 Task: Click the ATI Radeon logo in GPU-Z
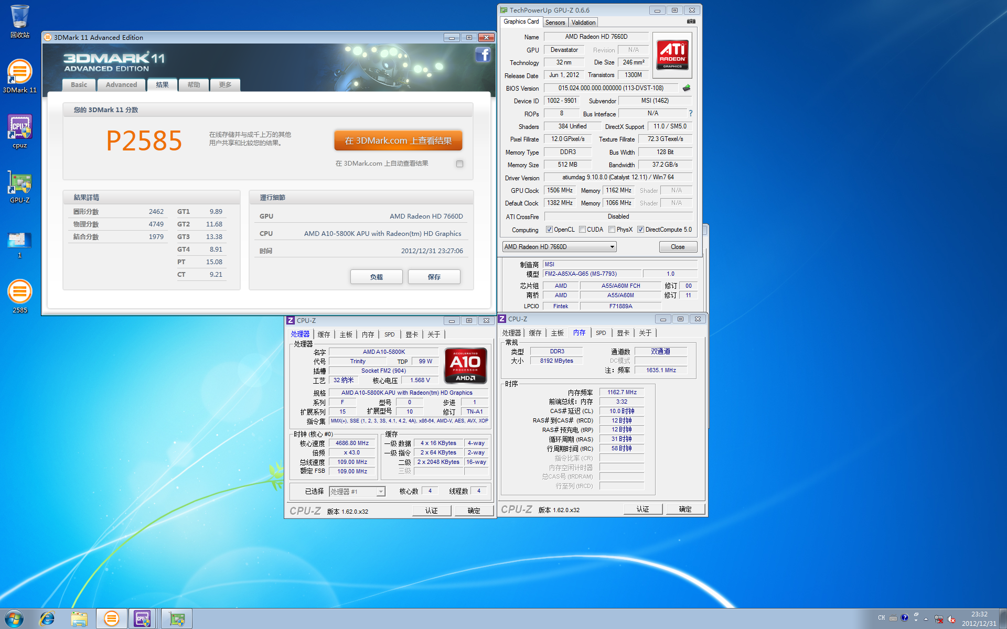pos(672,55)
